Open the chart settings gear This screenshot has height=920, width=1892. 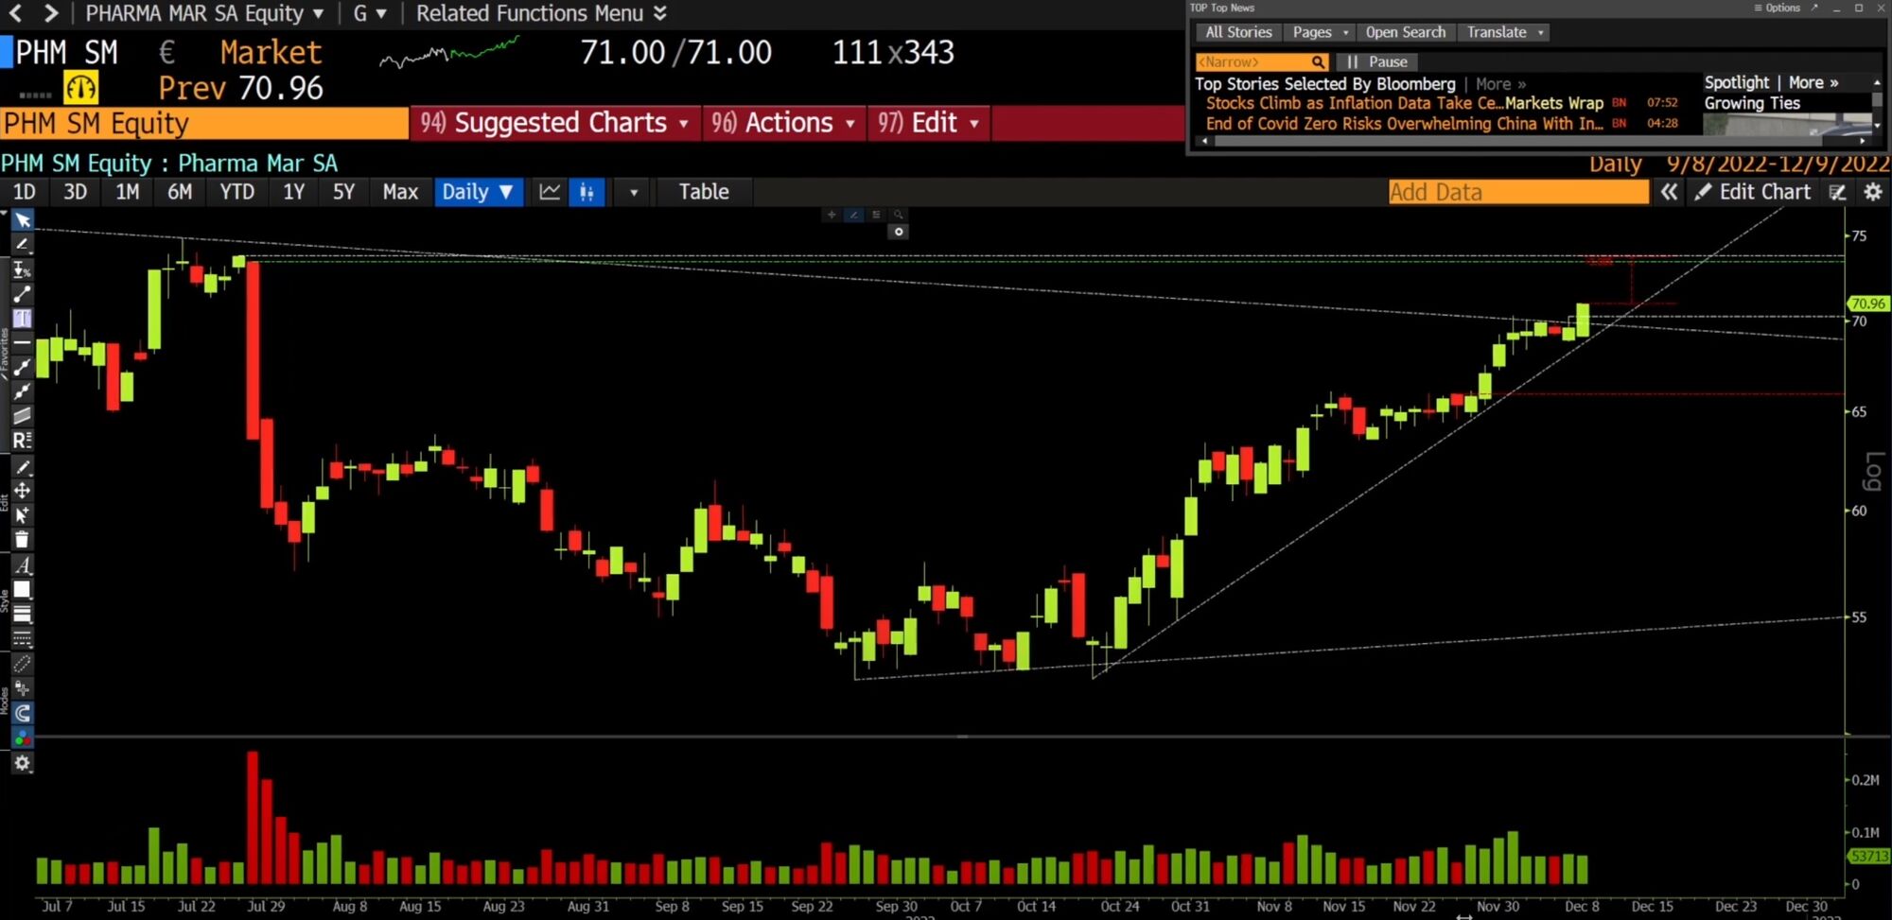click(1872, 192)
